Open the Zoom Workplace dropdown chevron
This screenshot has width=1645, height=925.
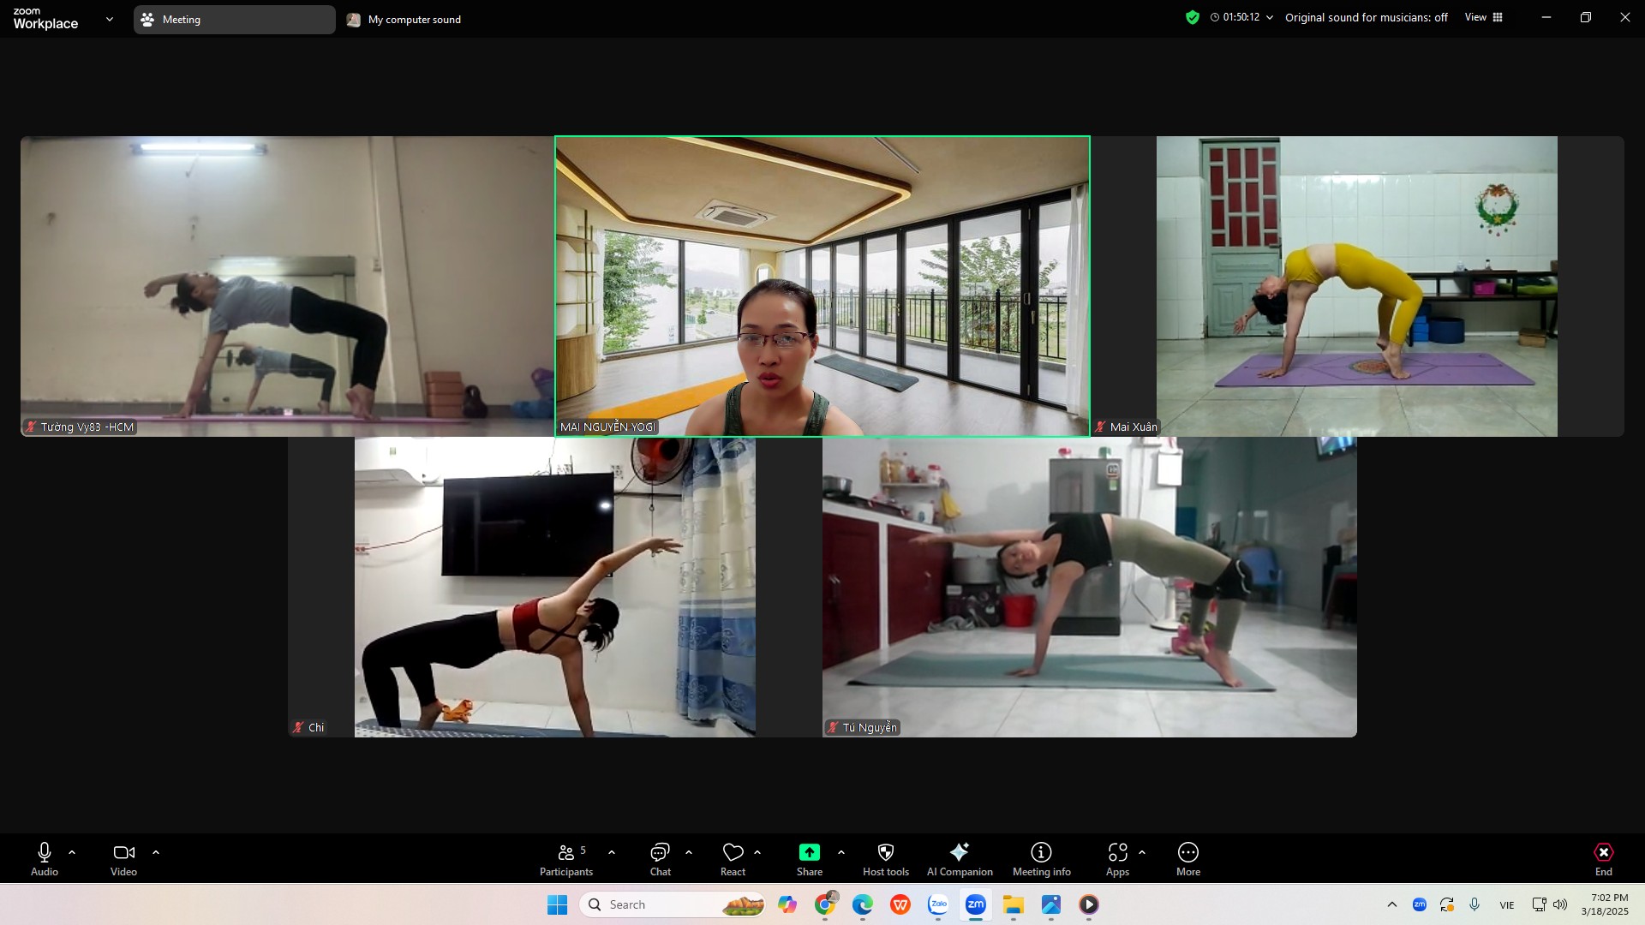pyautogui.click(x=109, y=19)
